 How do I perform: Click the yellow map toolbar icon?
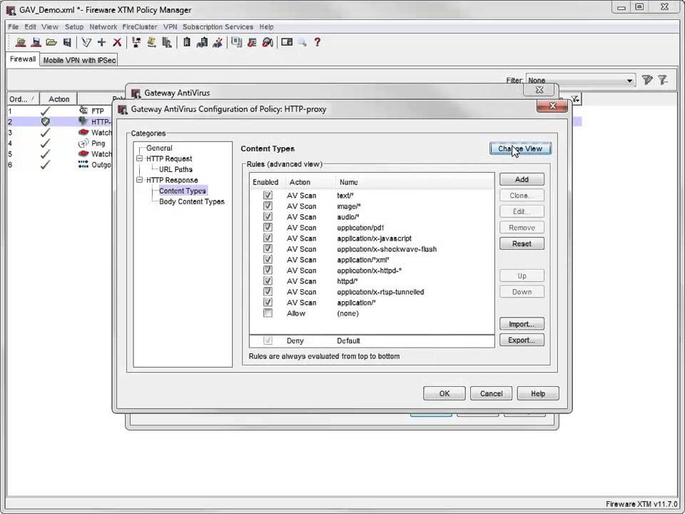click(151, 42)
